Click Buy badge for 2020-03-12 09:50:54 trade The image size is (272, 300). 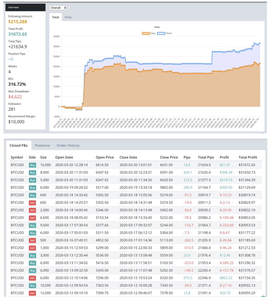click(x=32, y=286)
